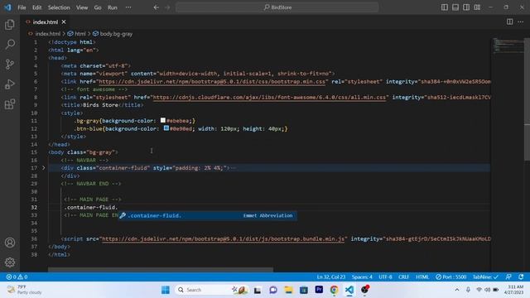The image size is (530, 298).
Task: Open the Windows Start menu
Action: 166,290
